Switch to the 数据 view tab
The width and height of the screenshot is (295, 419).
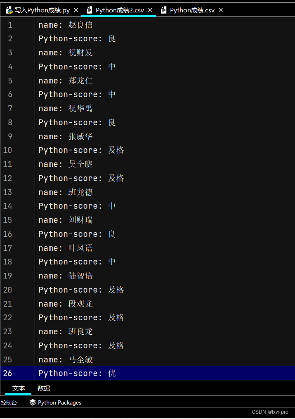pos(43,388)
